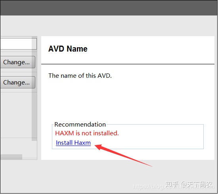Click the horizontal scrollbar at the panel bottom
The height and width of the screenshot is (194, 218).
point(11,157)
